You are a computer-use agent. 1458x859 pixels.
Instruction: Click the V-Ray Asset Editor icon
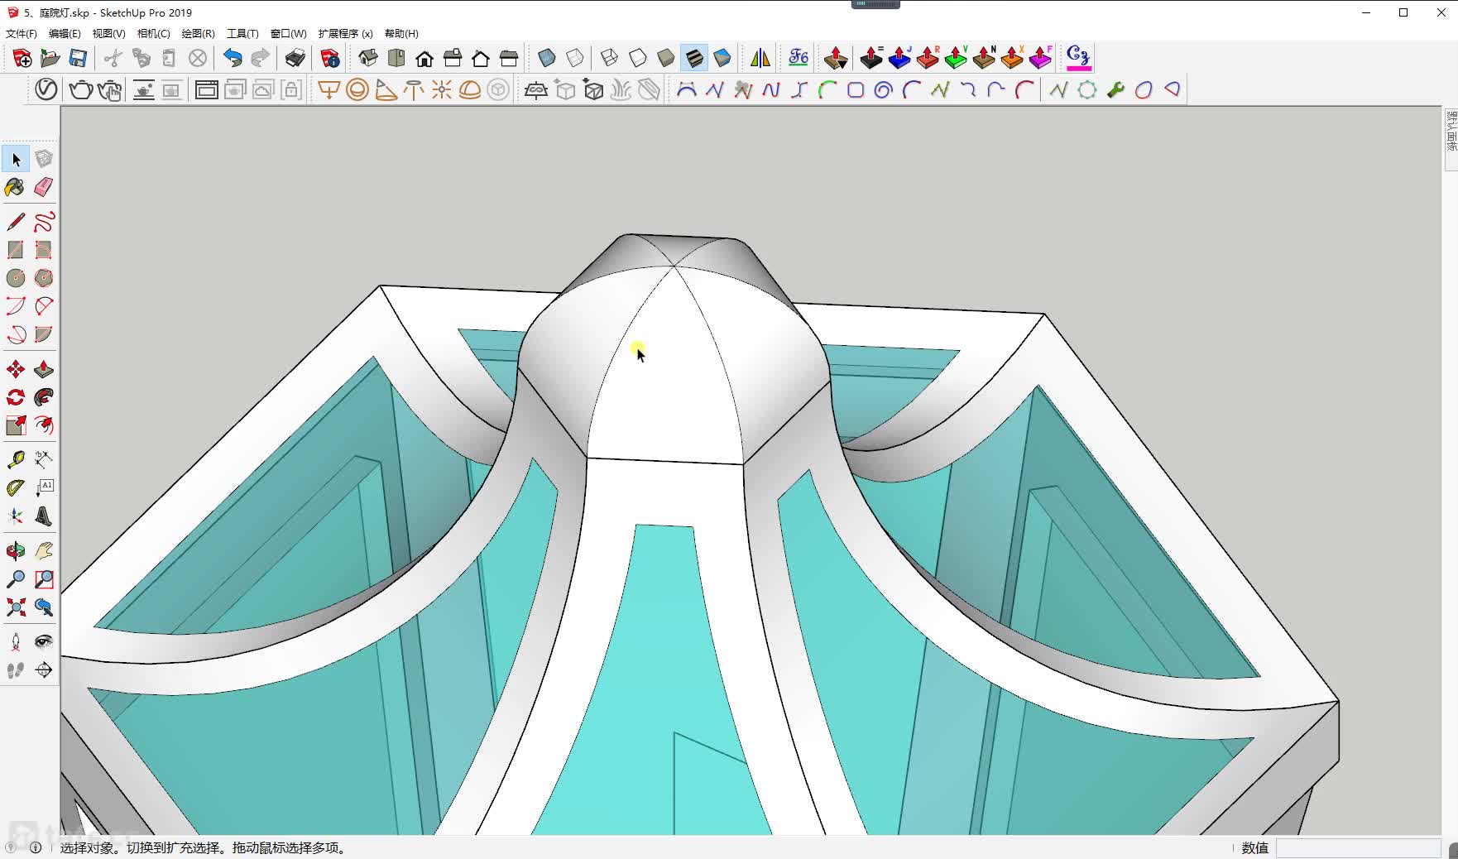(x=46, y=89)
